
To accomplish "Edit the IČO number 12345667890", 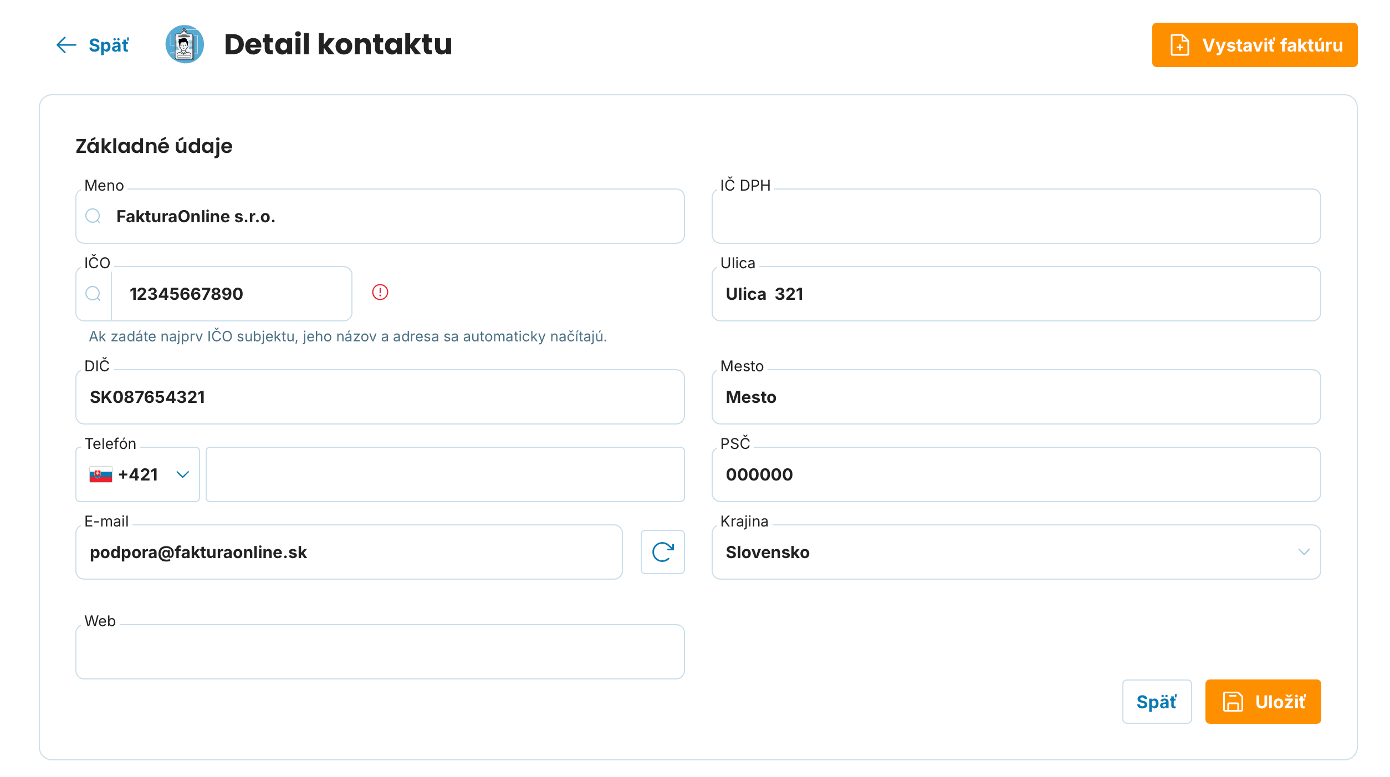I will [232, 294].
